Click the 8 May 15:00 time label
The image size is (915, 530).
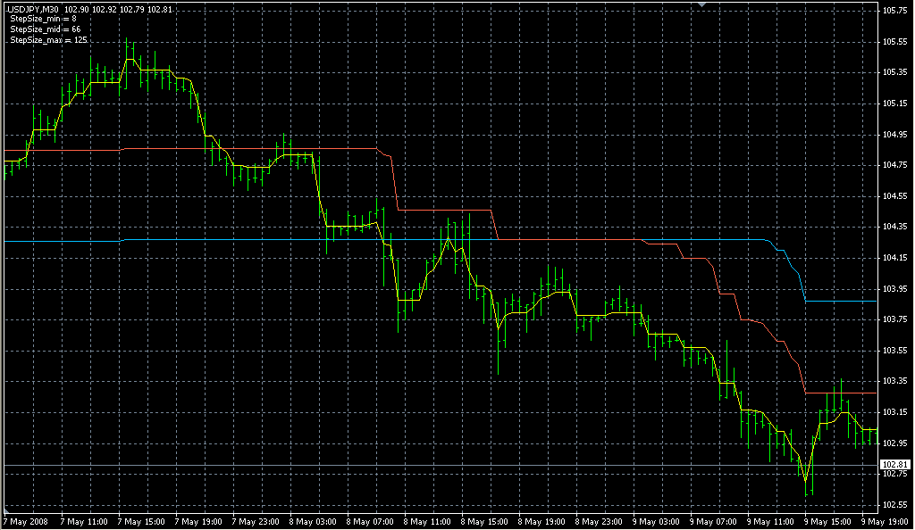[486, 521]
